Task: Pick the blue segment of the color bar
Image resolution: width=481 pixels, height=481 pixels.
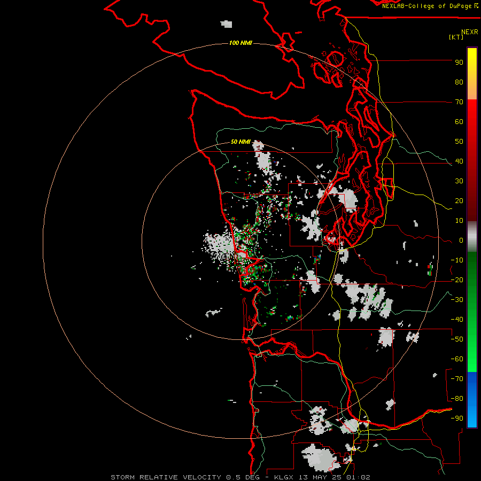Action: coord(472,399)
